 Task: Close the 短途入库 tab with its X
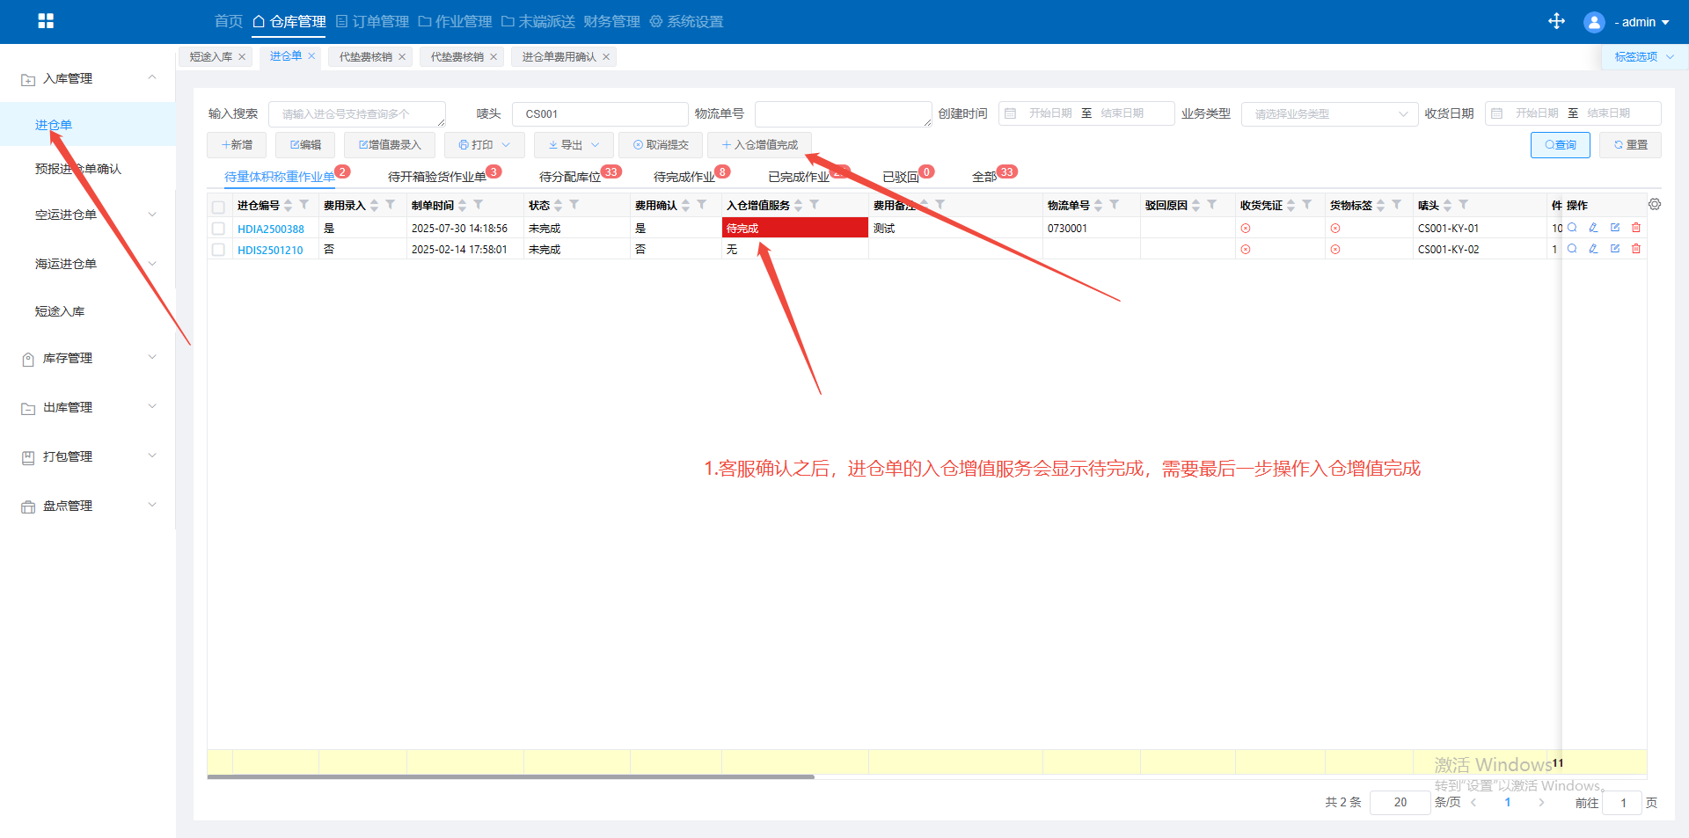coord(242,57)
